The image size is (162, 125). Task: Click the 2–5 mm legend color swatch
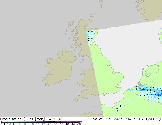pos(22,122)
